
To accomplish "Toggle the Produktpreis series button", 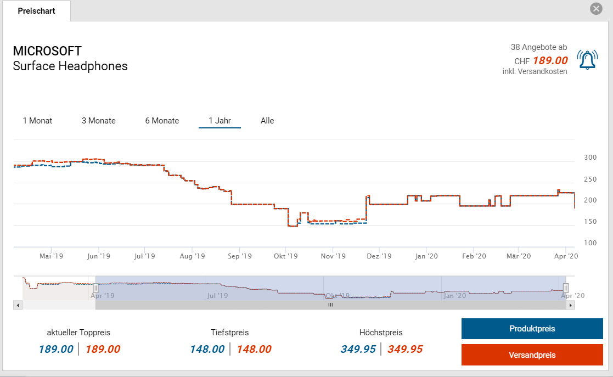I will tap(532, 329).
